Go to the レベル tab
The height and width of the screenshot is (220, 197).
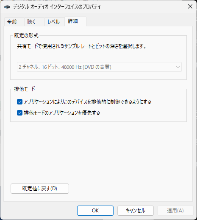tap(53, 22)
